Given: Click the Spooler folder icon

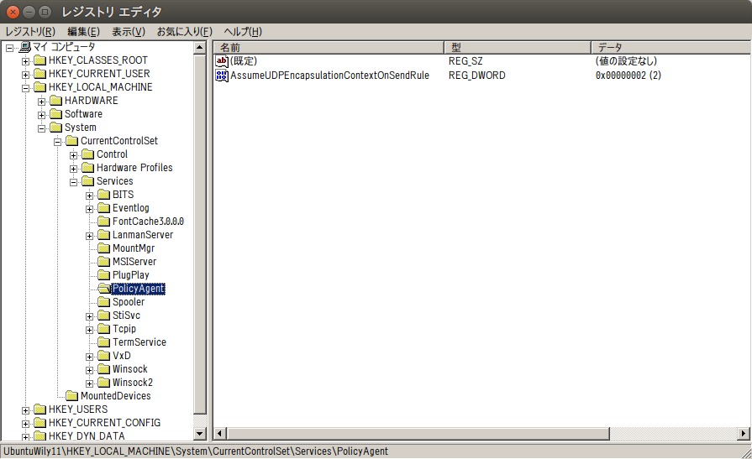Looking at the screenshot, I should [x=104, y=302].
